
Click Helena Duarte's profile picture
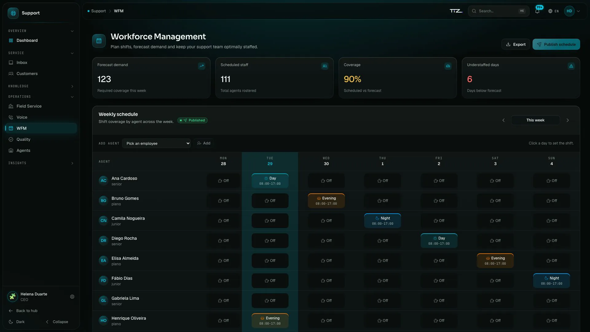click(13, 297)
